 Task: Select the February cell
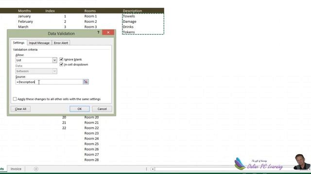tap(25, 21)
